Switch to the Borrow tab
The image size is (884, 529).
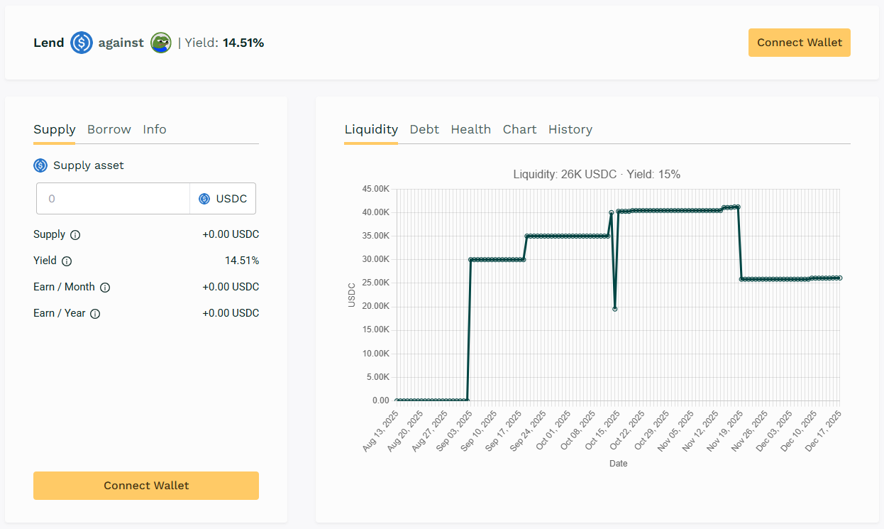pos(109,129)
